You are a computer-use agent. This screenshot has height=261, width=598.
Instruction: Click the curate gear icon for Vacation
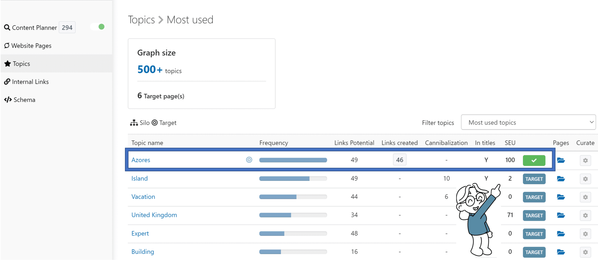pyautogui.click(x=585, y=197)
